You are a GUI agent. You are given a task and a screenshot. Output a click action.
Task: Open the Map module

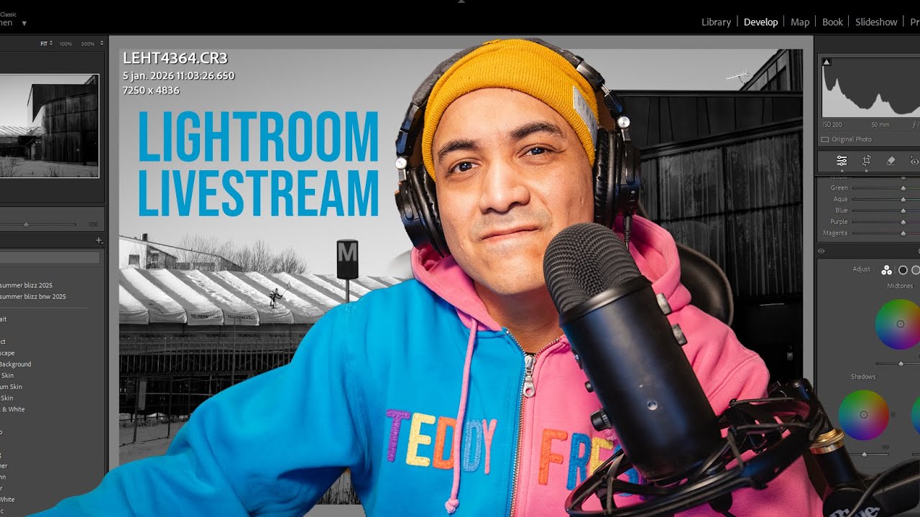pyautogui.click(x=800, y=22)
